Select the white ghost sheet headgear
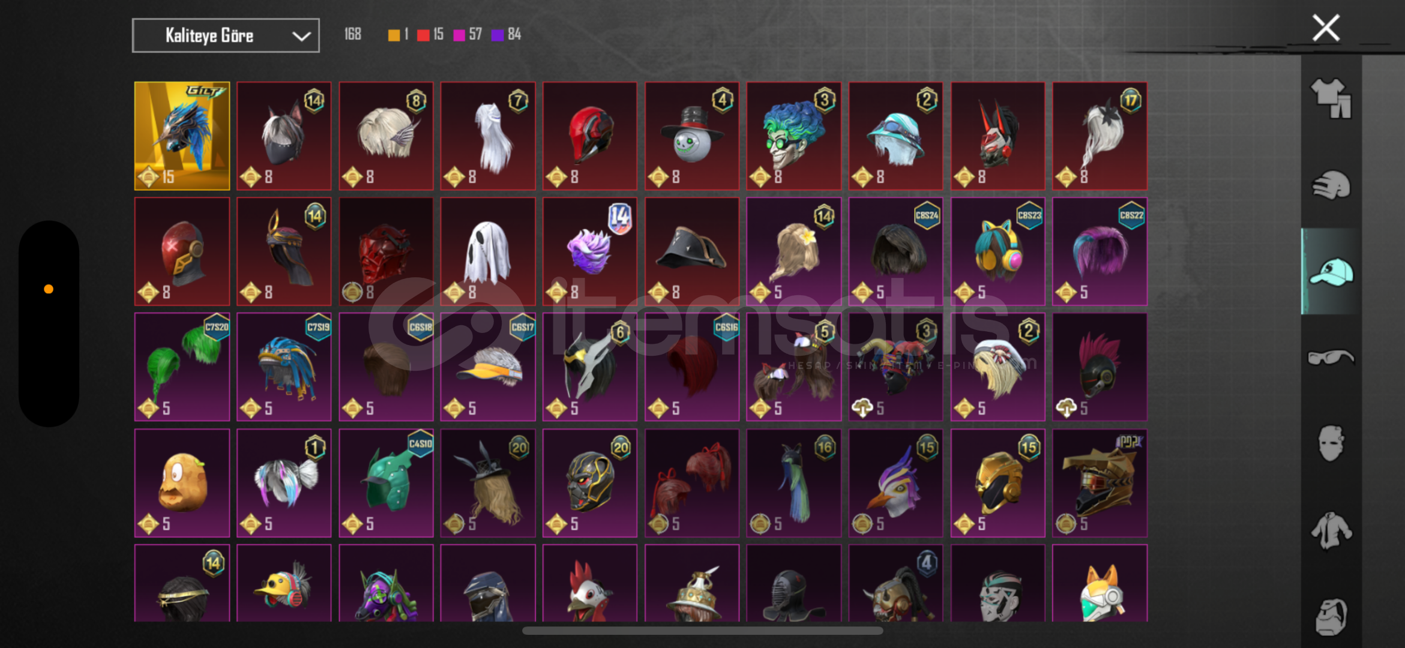The height and width of the screenshot is (648, 1405). [488, 251]
